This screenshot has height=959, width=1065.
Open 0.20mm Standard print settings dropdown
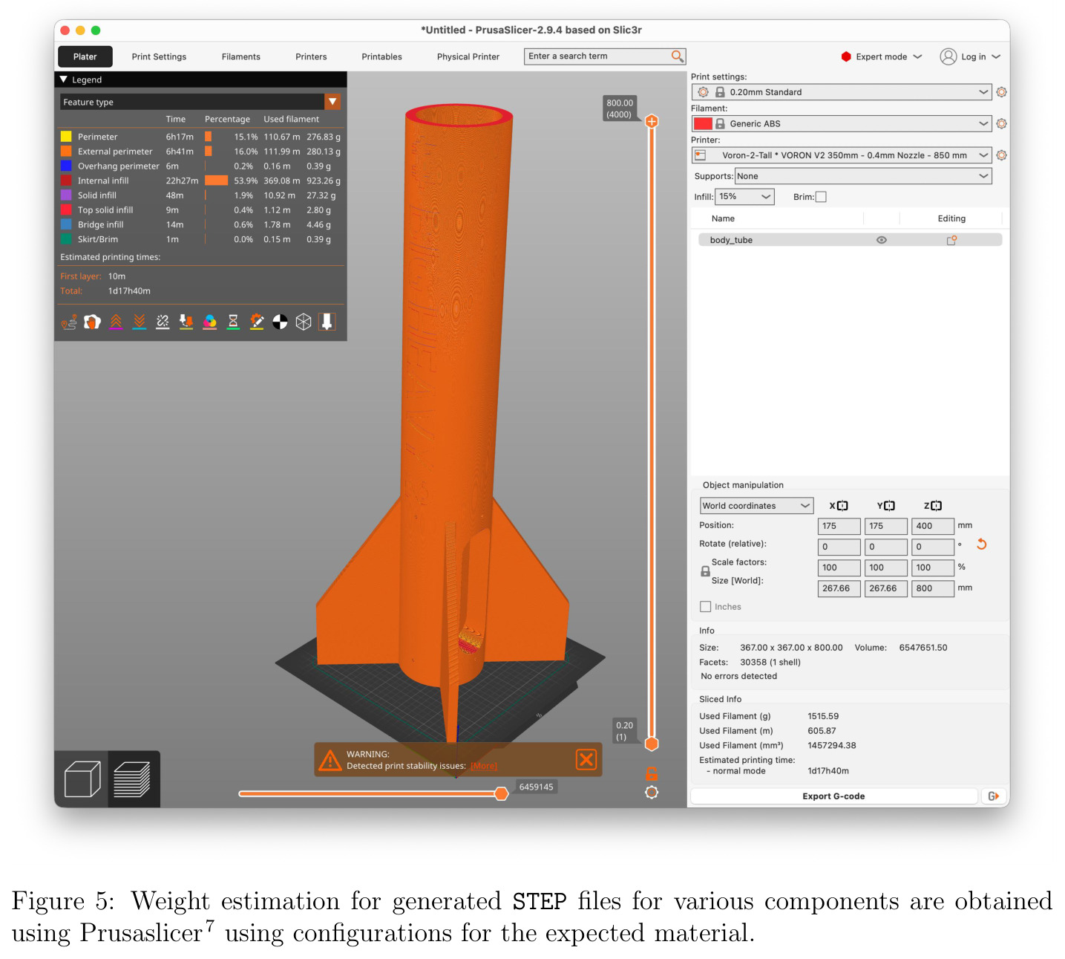[842, 92]
